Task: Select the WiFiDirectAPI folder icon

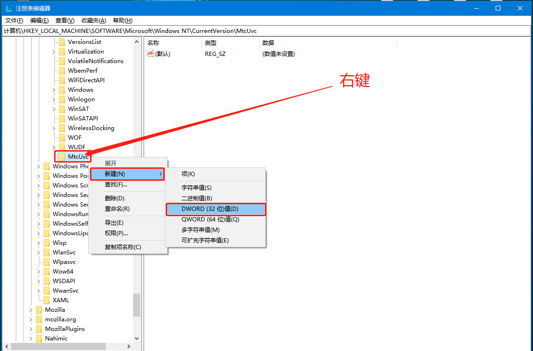Action: (62, 80)
